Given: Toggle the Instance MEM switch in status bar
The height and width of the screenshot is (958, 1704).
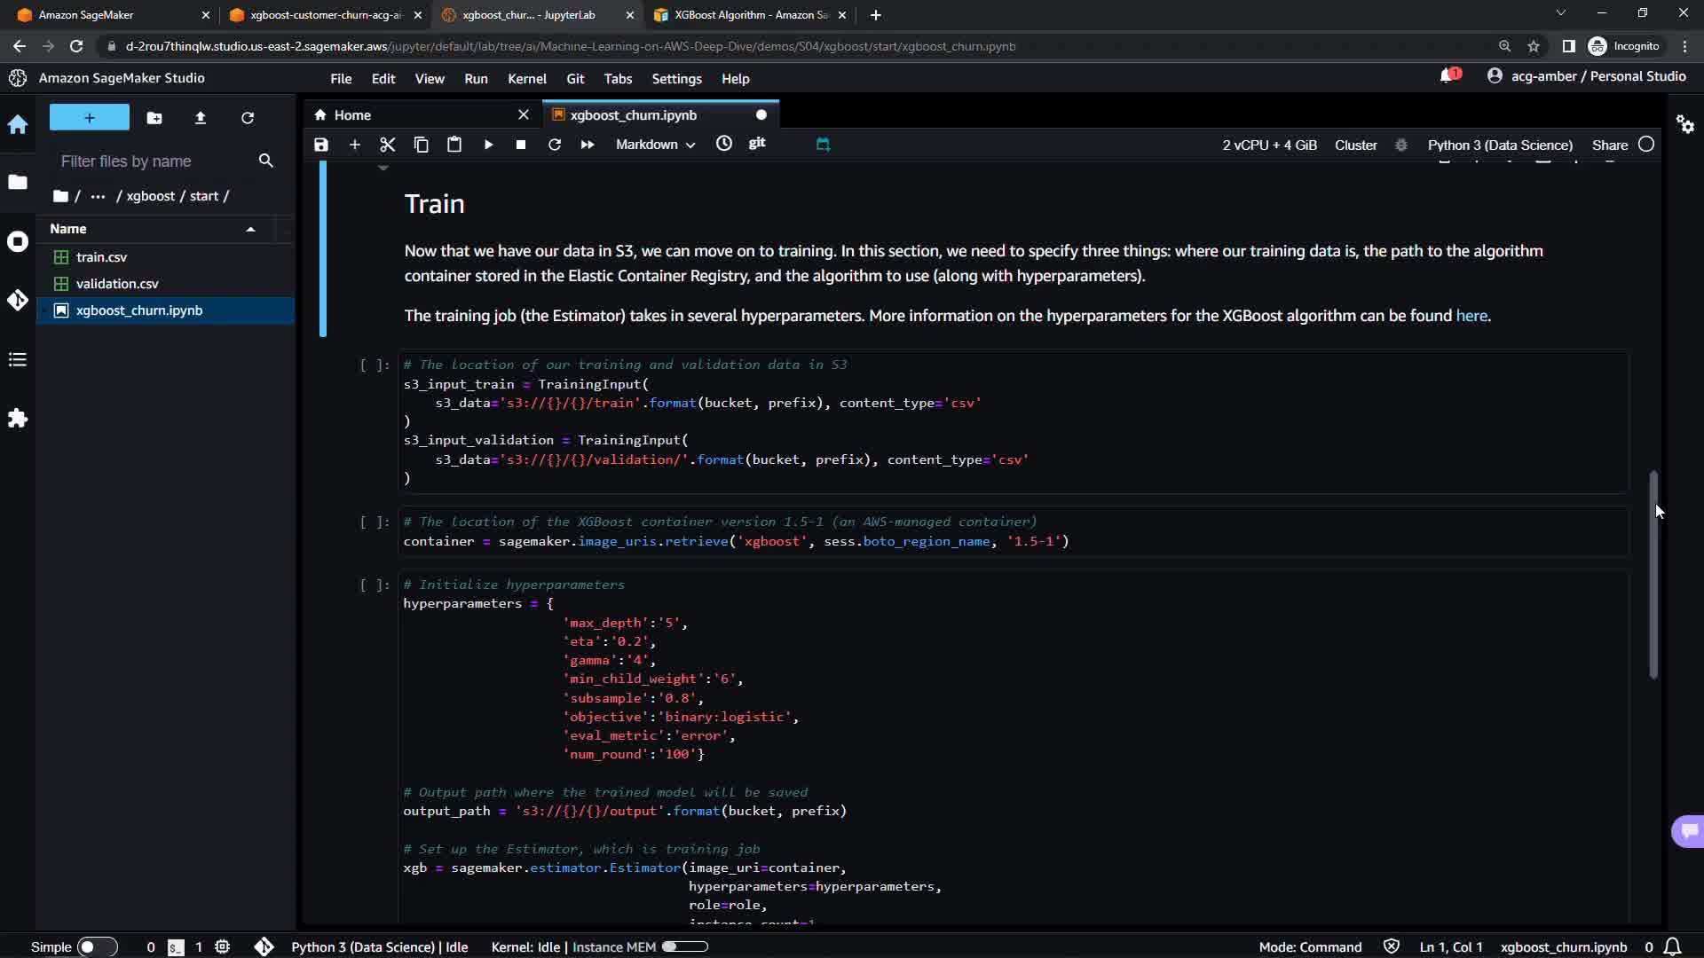Looking at the screenshot, I should click(684, 946).
